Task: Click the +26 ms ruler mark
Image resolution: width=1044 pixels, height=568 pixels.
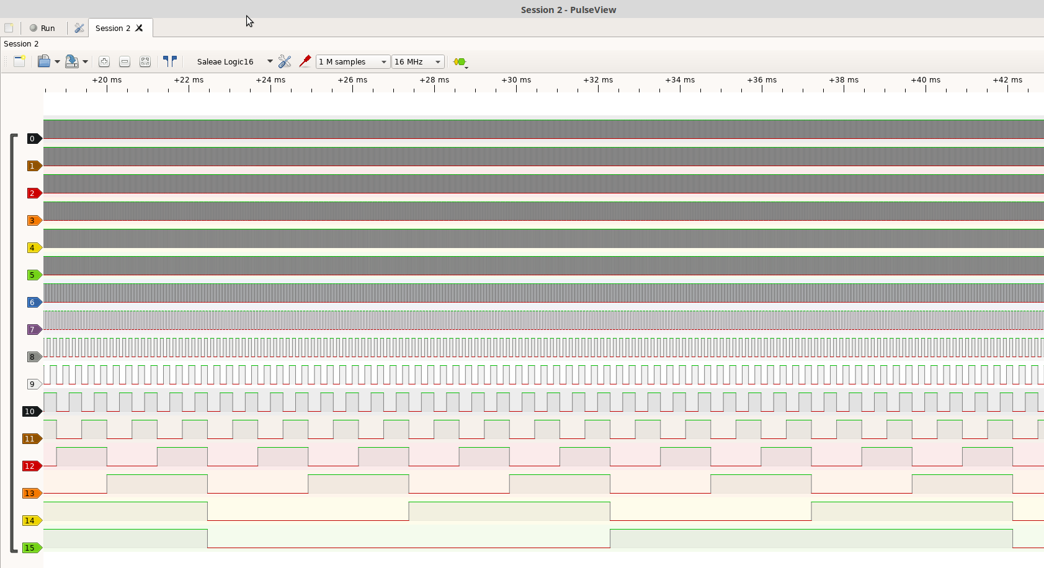Action: pyautogui.click(x=352, y=80)
